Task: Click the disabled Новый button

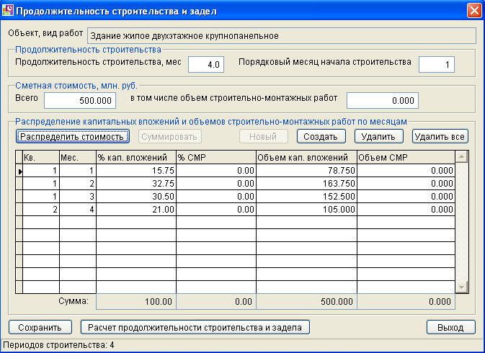Action: click(264, 136)
